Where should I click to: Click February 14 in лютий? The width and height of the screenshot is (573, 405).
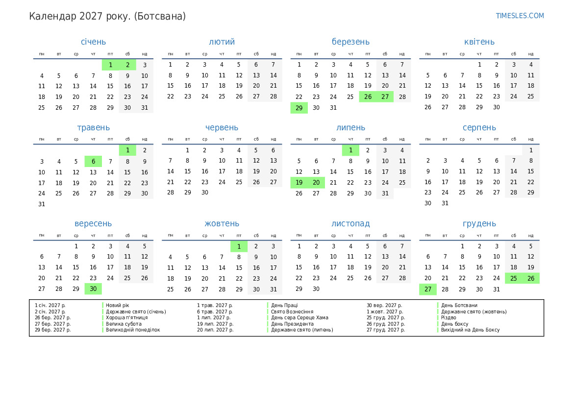pos(274,75)
